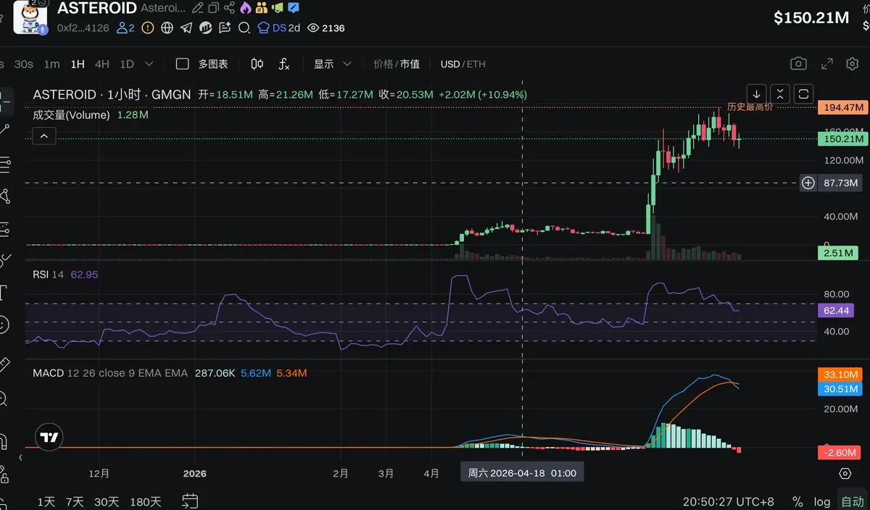The image size is (870, 510).
Task: Select the 4H timeframe
Action: (x=102, y=64)
